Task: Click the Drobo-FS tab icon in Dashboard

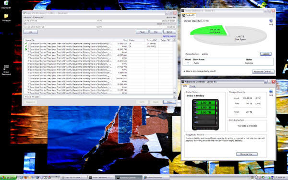Action: coord(184,15)
